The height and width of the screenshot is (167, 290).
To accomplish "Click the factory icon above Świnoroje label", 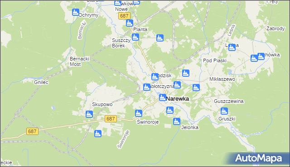I will (139, 113).
